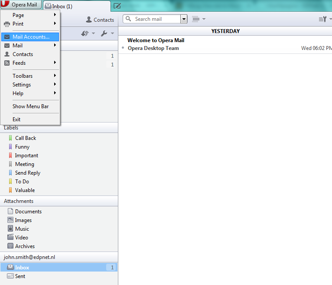Click the RSS icon beside Feeds
Screen dimensions: 332x285
7,63
